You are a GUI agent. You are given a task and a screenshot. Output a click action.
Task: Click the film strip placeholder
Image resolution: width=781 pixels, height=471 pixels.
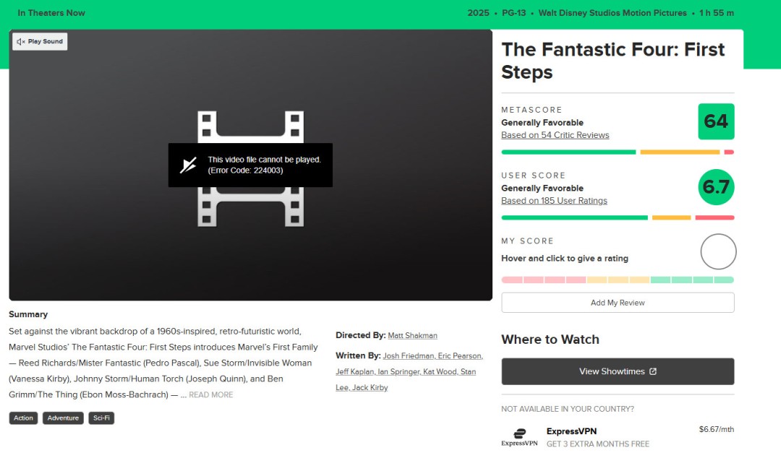[x=250, y=168]
